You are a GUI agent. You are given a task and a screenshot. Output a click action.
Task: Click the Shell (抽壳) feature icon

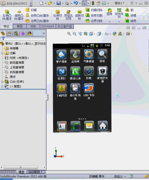(x=127, y=21)
